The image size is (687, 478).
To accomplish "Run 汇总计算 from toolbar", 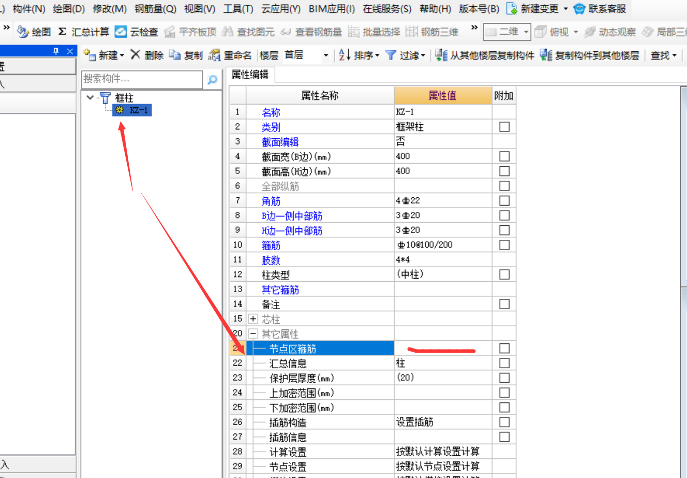I will pos(83,32).
